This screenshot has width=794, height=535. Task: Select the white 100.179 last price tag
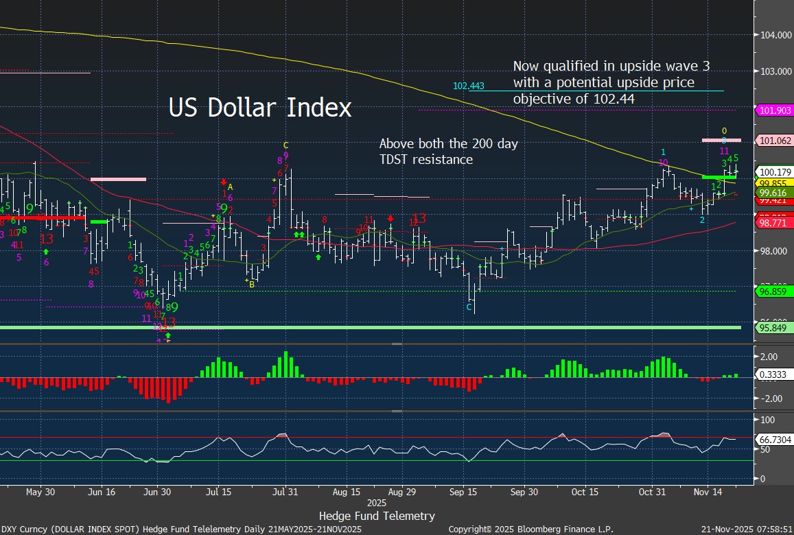(x=774, y=171)
